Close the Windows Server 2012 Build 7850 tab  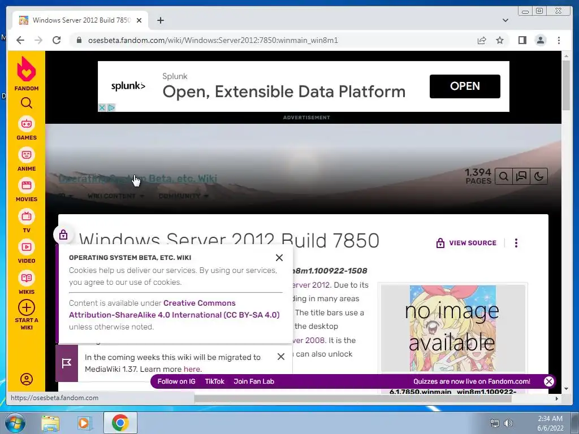139,20
